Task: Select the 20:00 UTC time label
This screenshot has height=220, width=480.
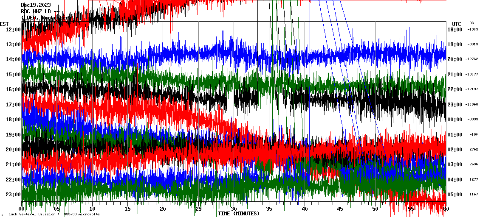Action: 455,59
